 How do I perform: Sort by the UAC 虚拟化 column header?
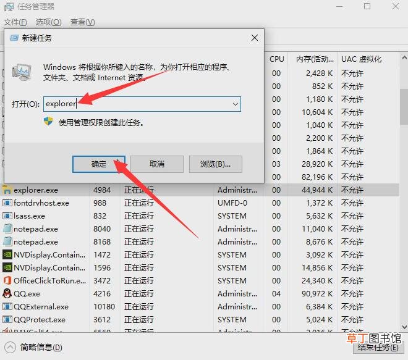click(362, 59)
